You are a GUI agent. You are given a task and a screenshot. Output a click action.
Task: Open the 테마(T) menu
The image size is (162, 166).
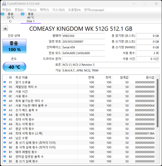point(44,10)
